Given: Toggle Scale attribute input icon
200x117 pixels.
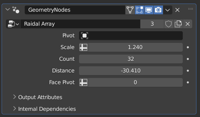Looking at the screenshot, I should pyautogui.click(x=84, y=47).
